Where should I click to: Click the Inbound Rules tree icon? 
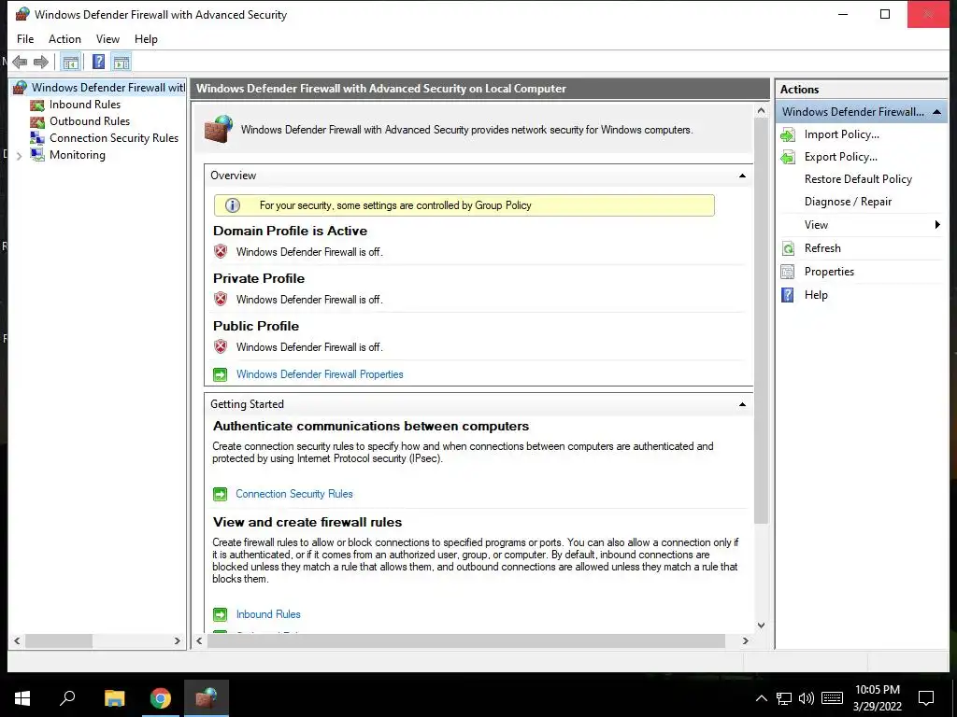(x=37, y=105)
